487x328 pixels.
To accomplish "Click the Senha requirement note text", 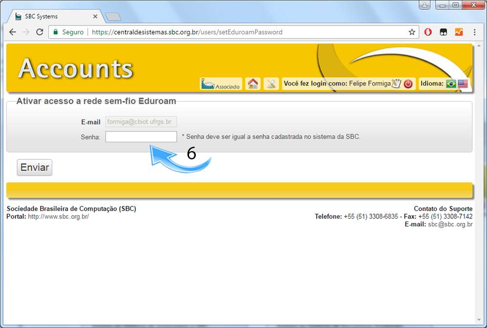I will [x=271, y=136].
